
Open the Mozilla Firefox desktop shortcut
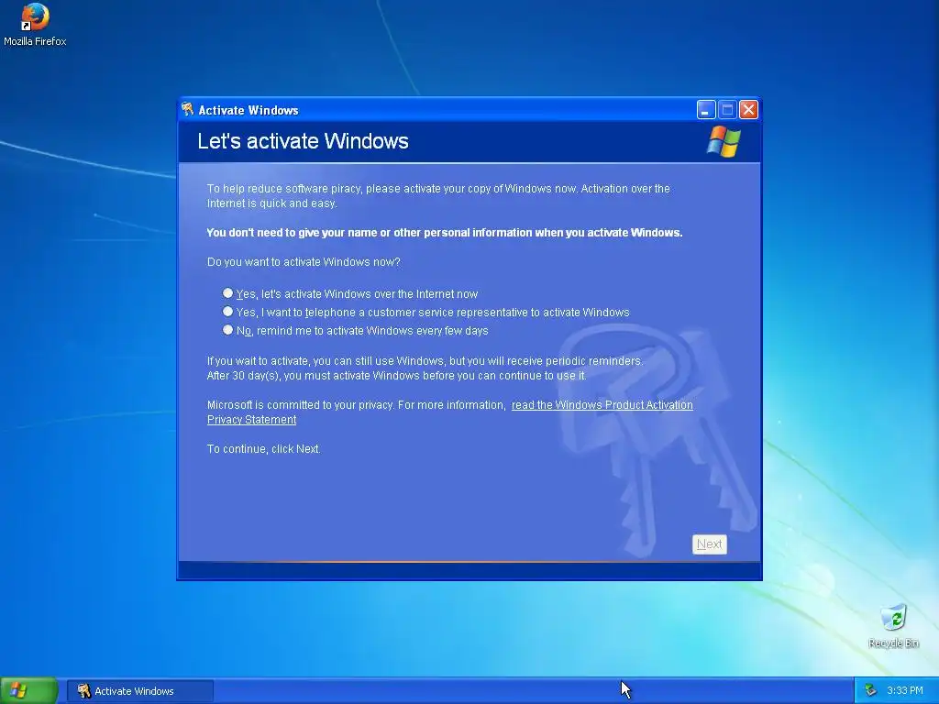click(x=35, y=25)
